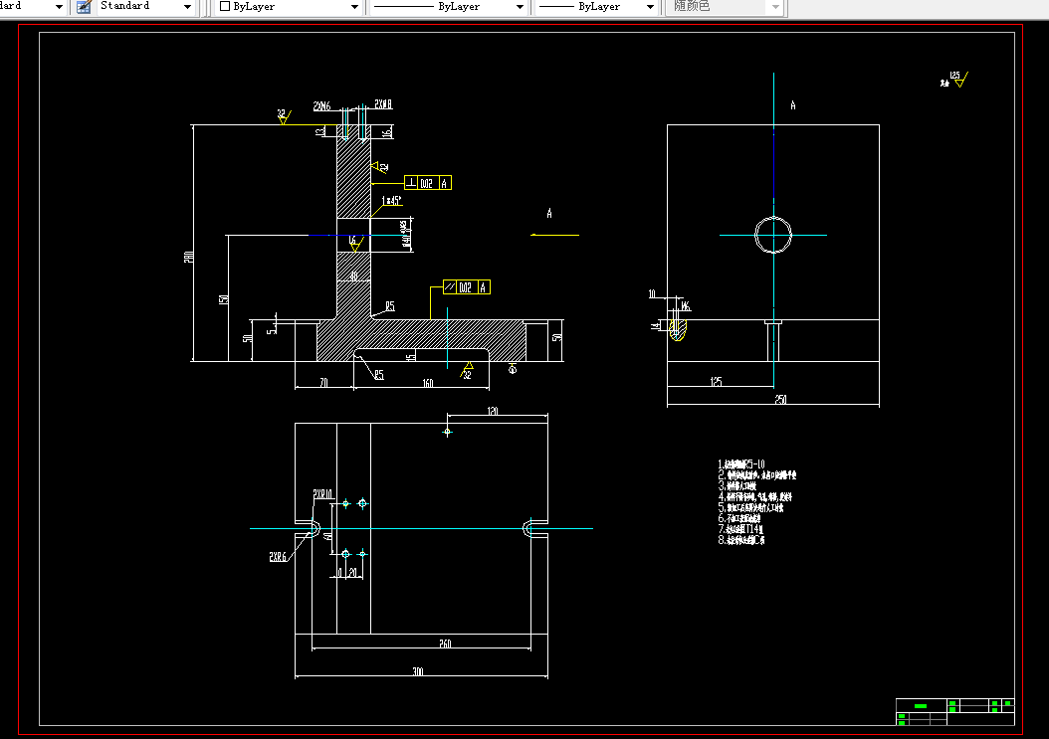
Task: Select the 250 width dimension in side view
Action: 780,399
